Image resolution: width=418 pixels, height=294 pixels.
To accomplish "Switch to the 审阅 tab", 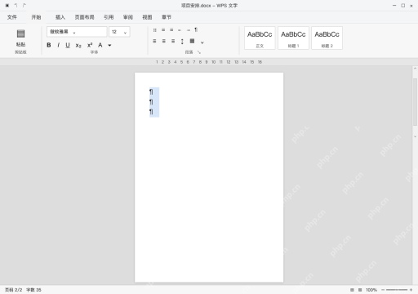I will tap(128, 17).
